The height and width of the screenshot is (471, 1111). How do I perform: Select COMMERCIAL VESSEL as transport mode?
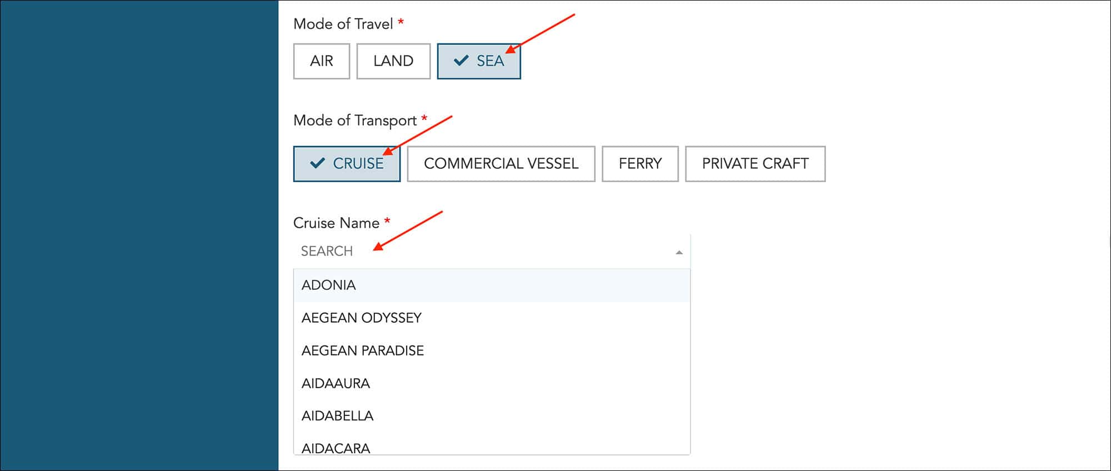click(501, 163)
